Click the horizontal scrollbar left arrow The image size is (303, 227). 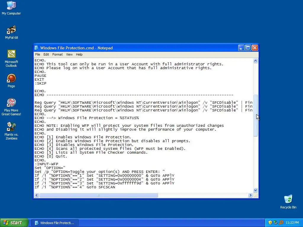click(x=36, y=195)
